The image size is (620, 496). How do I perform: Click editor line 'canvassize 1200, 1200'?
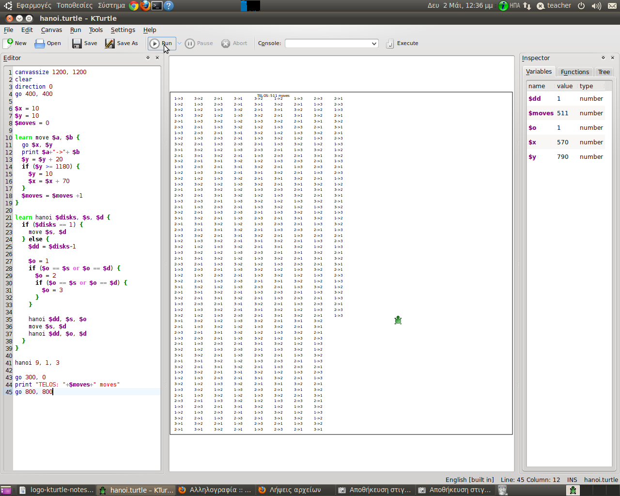click(x=51, y=72)
